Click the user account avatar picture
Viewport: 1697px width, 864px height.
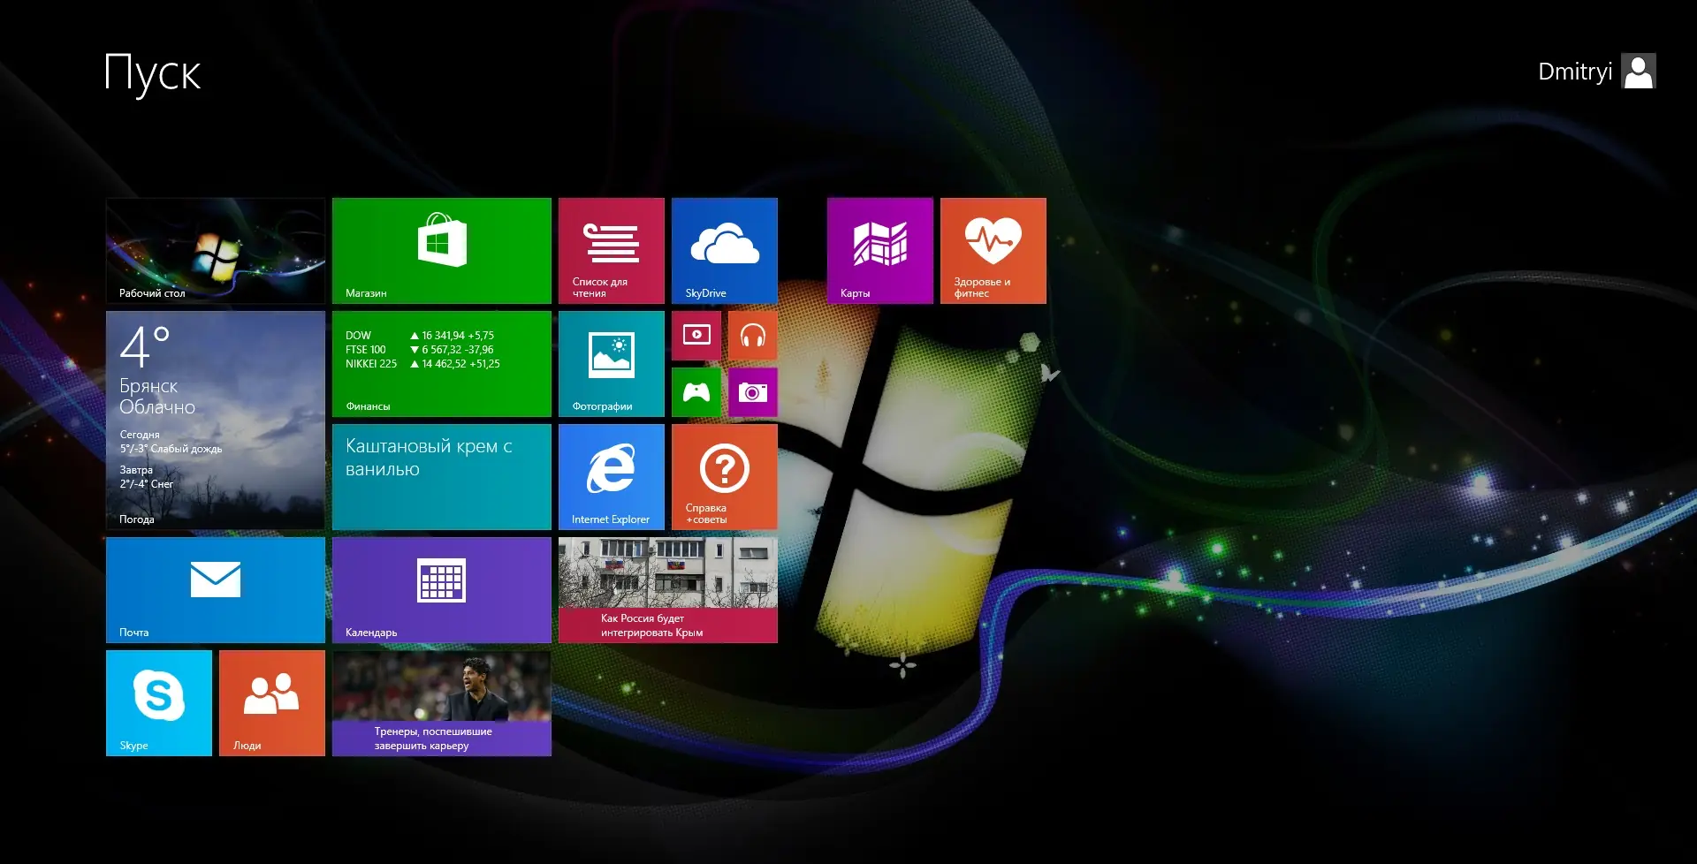point(1639,72)
